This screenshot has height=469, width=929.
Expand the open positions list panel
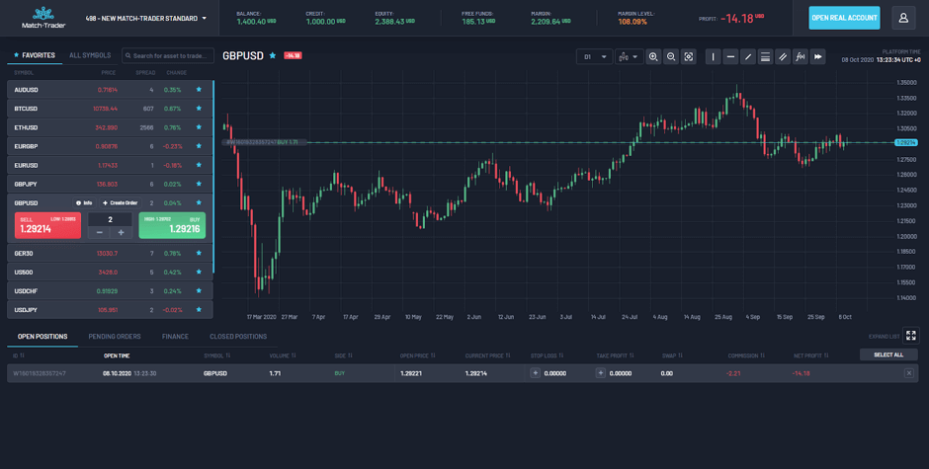tap(911, 336)
